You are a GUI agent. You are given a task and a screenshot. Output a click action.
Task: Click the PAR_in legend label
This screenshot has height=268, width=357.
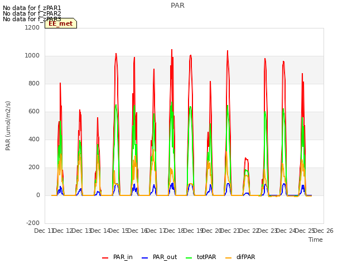[123, 257]
